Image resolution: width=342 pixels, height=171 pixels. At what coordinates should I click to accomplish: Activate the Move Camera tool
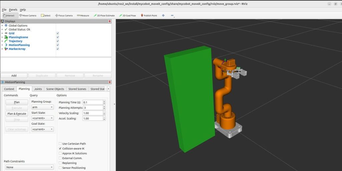click(x=27, y=15)
